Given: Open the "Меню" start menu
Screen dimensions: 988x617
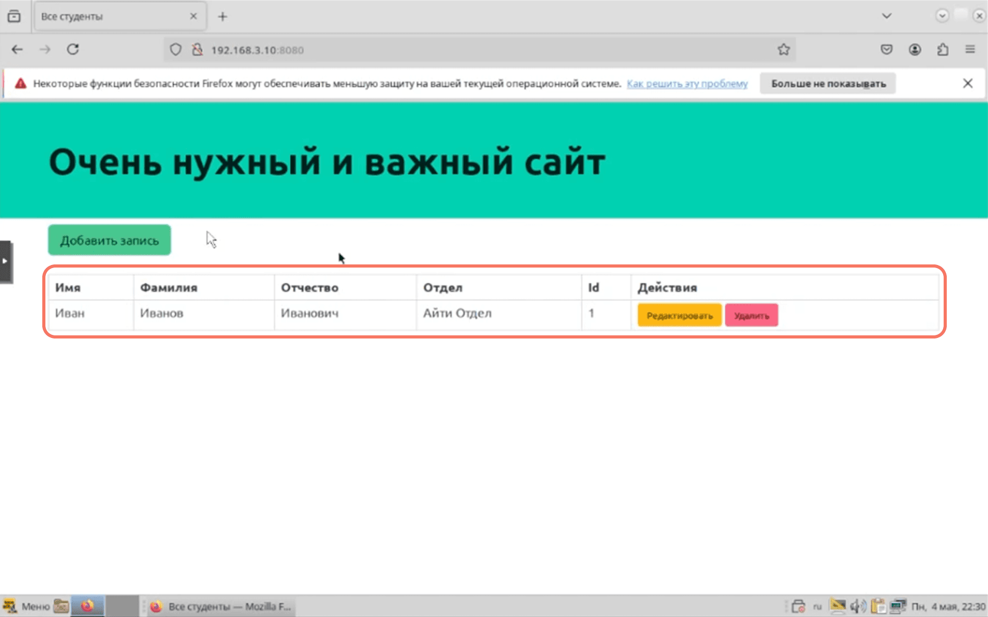Looking at the screenshot, I should point(26,607).
